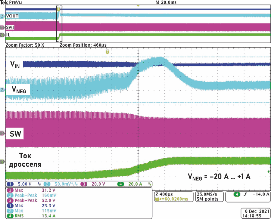This screenshot has width=271, height=219.
Task: Click the 'Z 400µs' zoom timebase readout
Action: 164,194
